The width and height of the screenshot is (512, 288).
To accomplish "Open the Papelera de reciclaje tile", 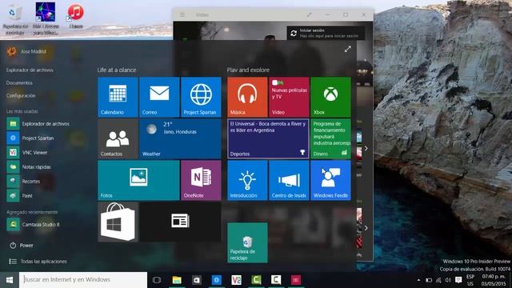I will [x=247, y=242].
